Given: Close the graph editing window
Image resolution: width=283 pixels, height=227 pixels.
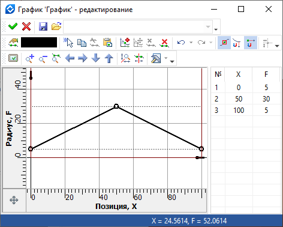Looking at the screenshot, I should pyautogui.click(x=269, y=9).
